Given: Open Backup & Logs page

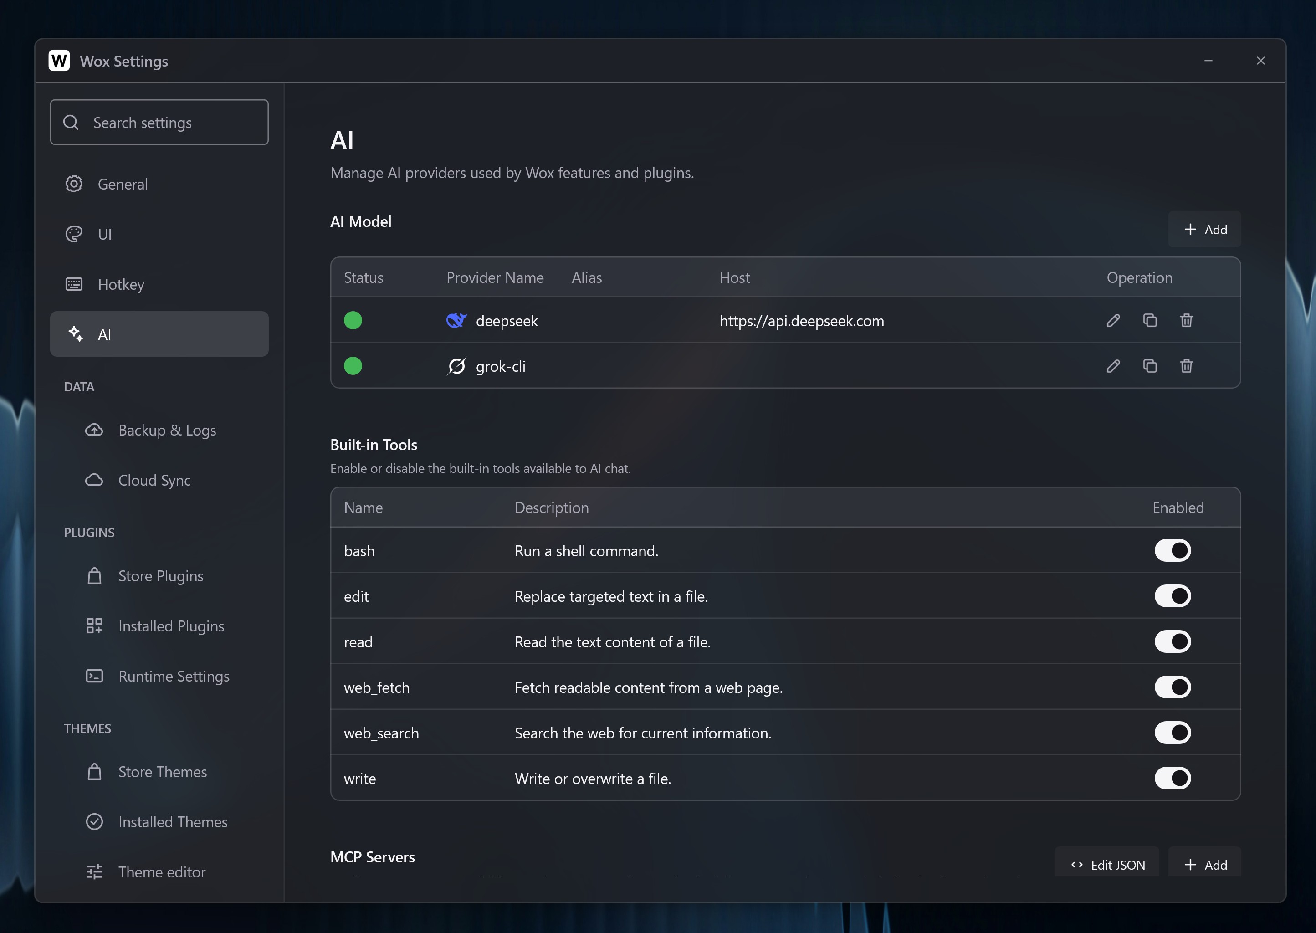Looking at the screenshot, I should (x=159, y=430).
